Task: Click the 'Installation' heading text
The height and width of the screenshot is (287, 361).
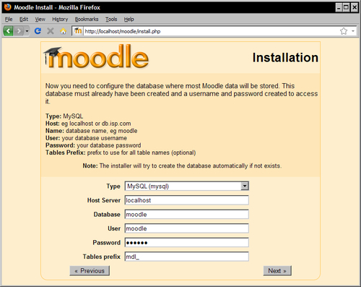Action: pyautogui.click(x=285, y=58)
